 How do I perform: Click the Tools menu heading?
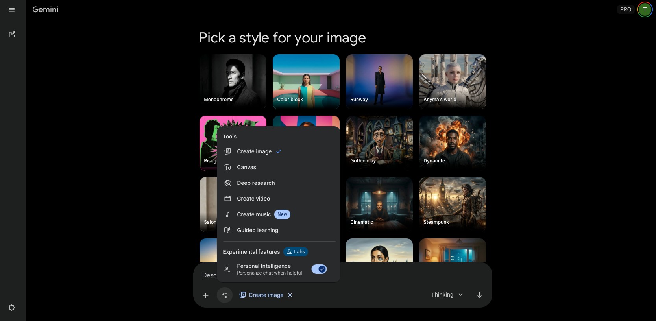point(230,137)
